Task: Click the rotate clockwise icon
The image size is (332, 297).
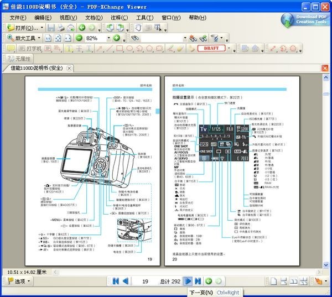Action: point(120,28)
